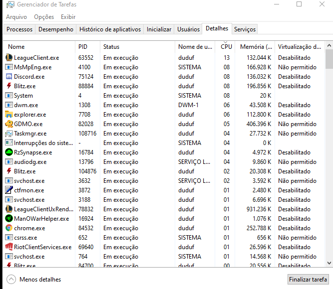The width and height of the screenshot is (333, 289).
Task: Click the vertical scrollbar thumb
Action: click(x=329, y=59)
